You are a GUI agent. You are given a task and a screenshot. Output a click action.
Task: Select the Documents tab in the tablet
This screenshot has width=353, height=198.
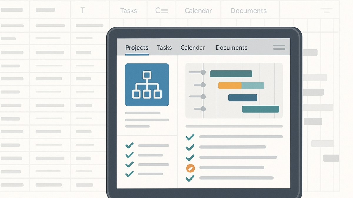[231, 48]
